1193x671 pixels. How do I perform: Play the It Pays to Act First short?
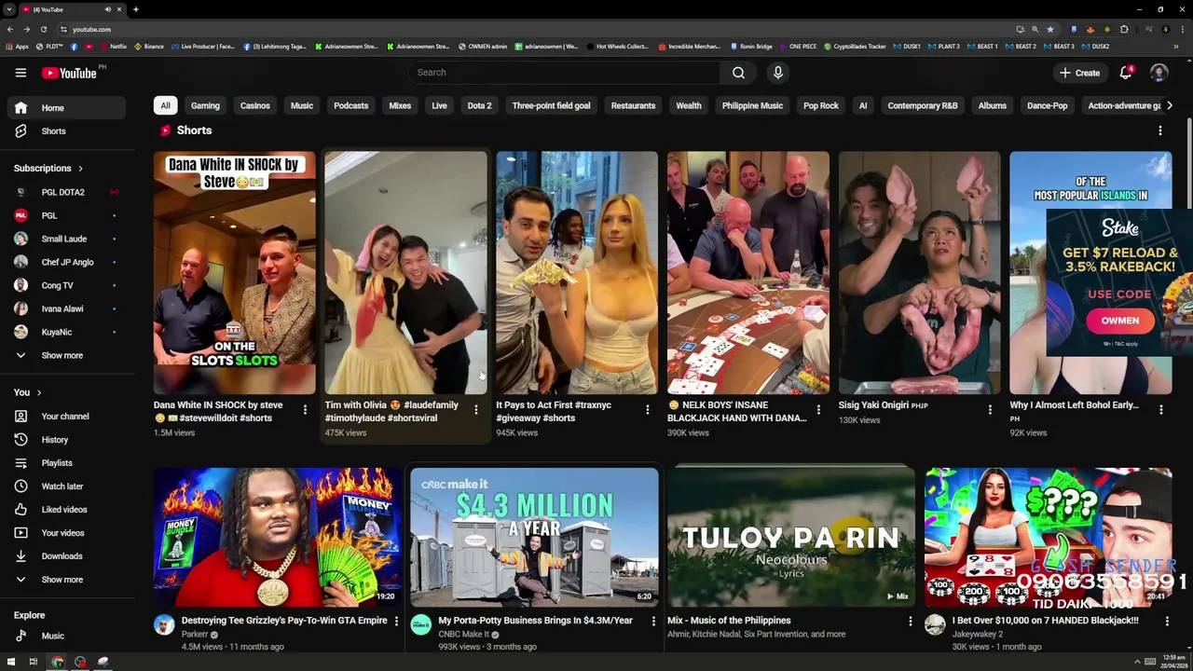coord(577,273)
